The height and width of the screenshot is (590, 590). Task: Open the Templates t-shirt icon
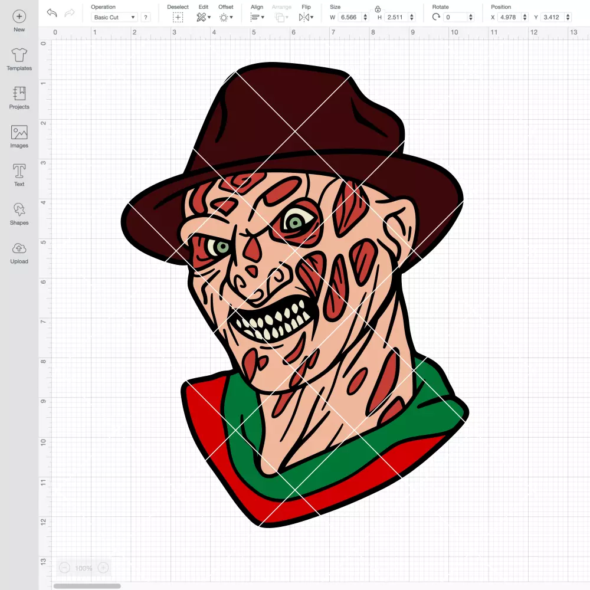(19, 55)
